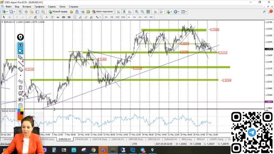Click the overlay trash clear icon
Viewport: 274px width, 154px height.
[21, 87]
